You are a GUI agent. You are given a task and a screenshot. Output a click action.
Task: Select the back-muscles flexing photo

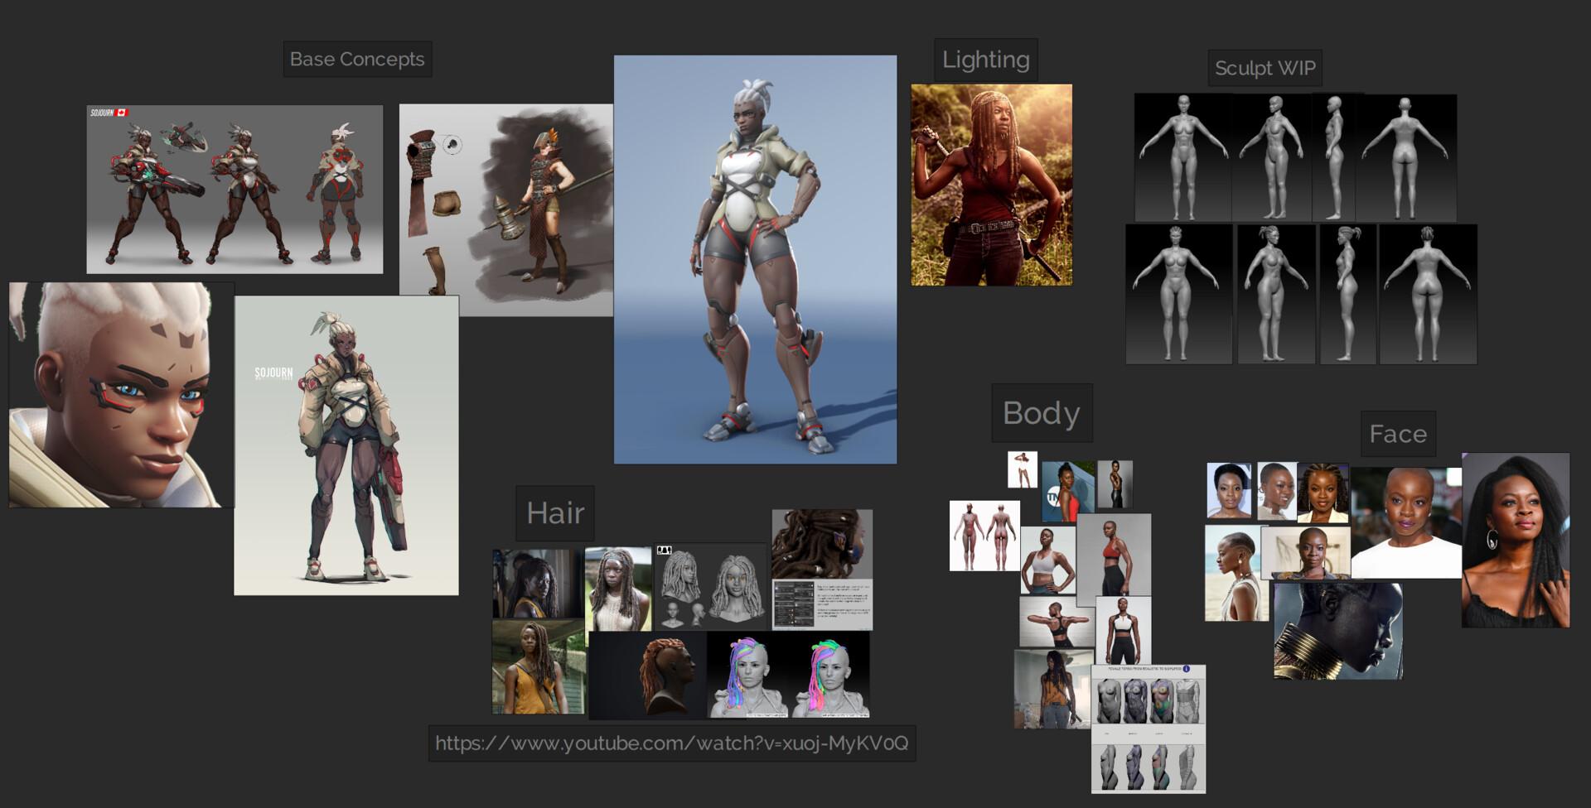pyautogui.click(x=1057, y=623)
